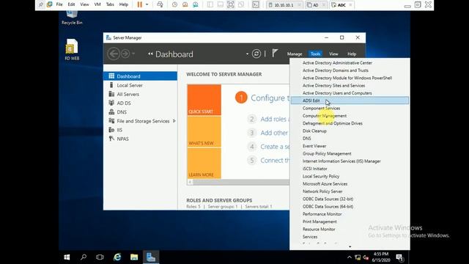Open the navigation history dropdown arrow
This screenshot has height=264, width=469.
click(133, 54)
